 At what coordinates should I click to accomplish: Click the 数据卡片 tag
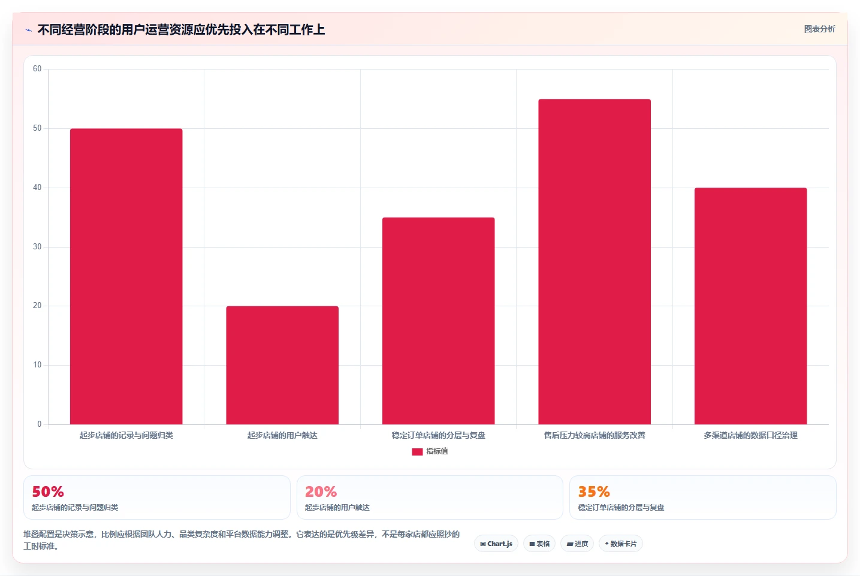pos(621,544)
